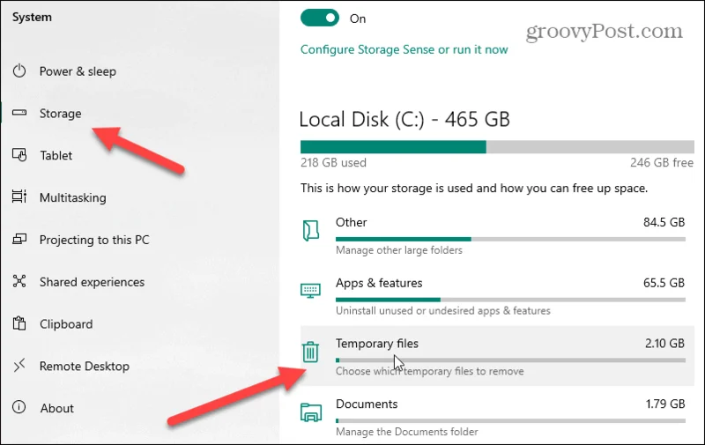
Task: Click the Tablet touch icon
Action: point(19,155)
